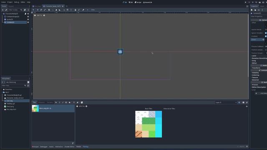267x150 pixels.
Task: Open the Project menu
Action: [x=10, y=2]
